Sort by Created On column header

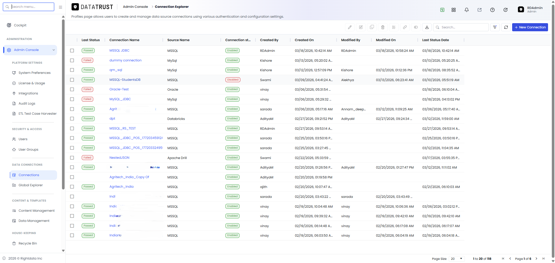pos(304,40)
